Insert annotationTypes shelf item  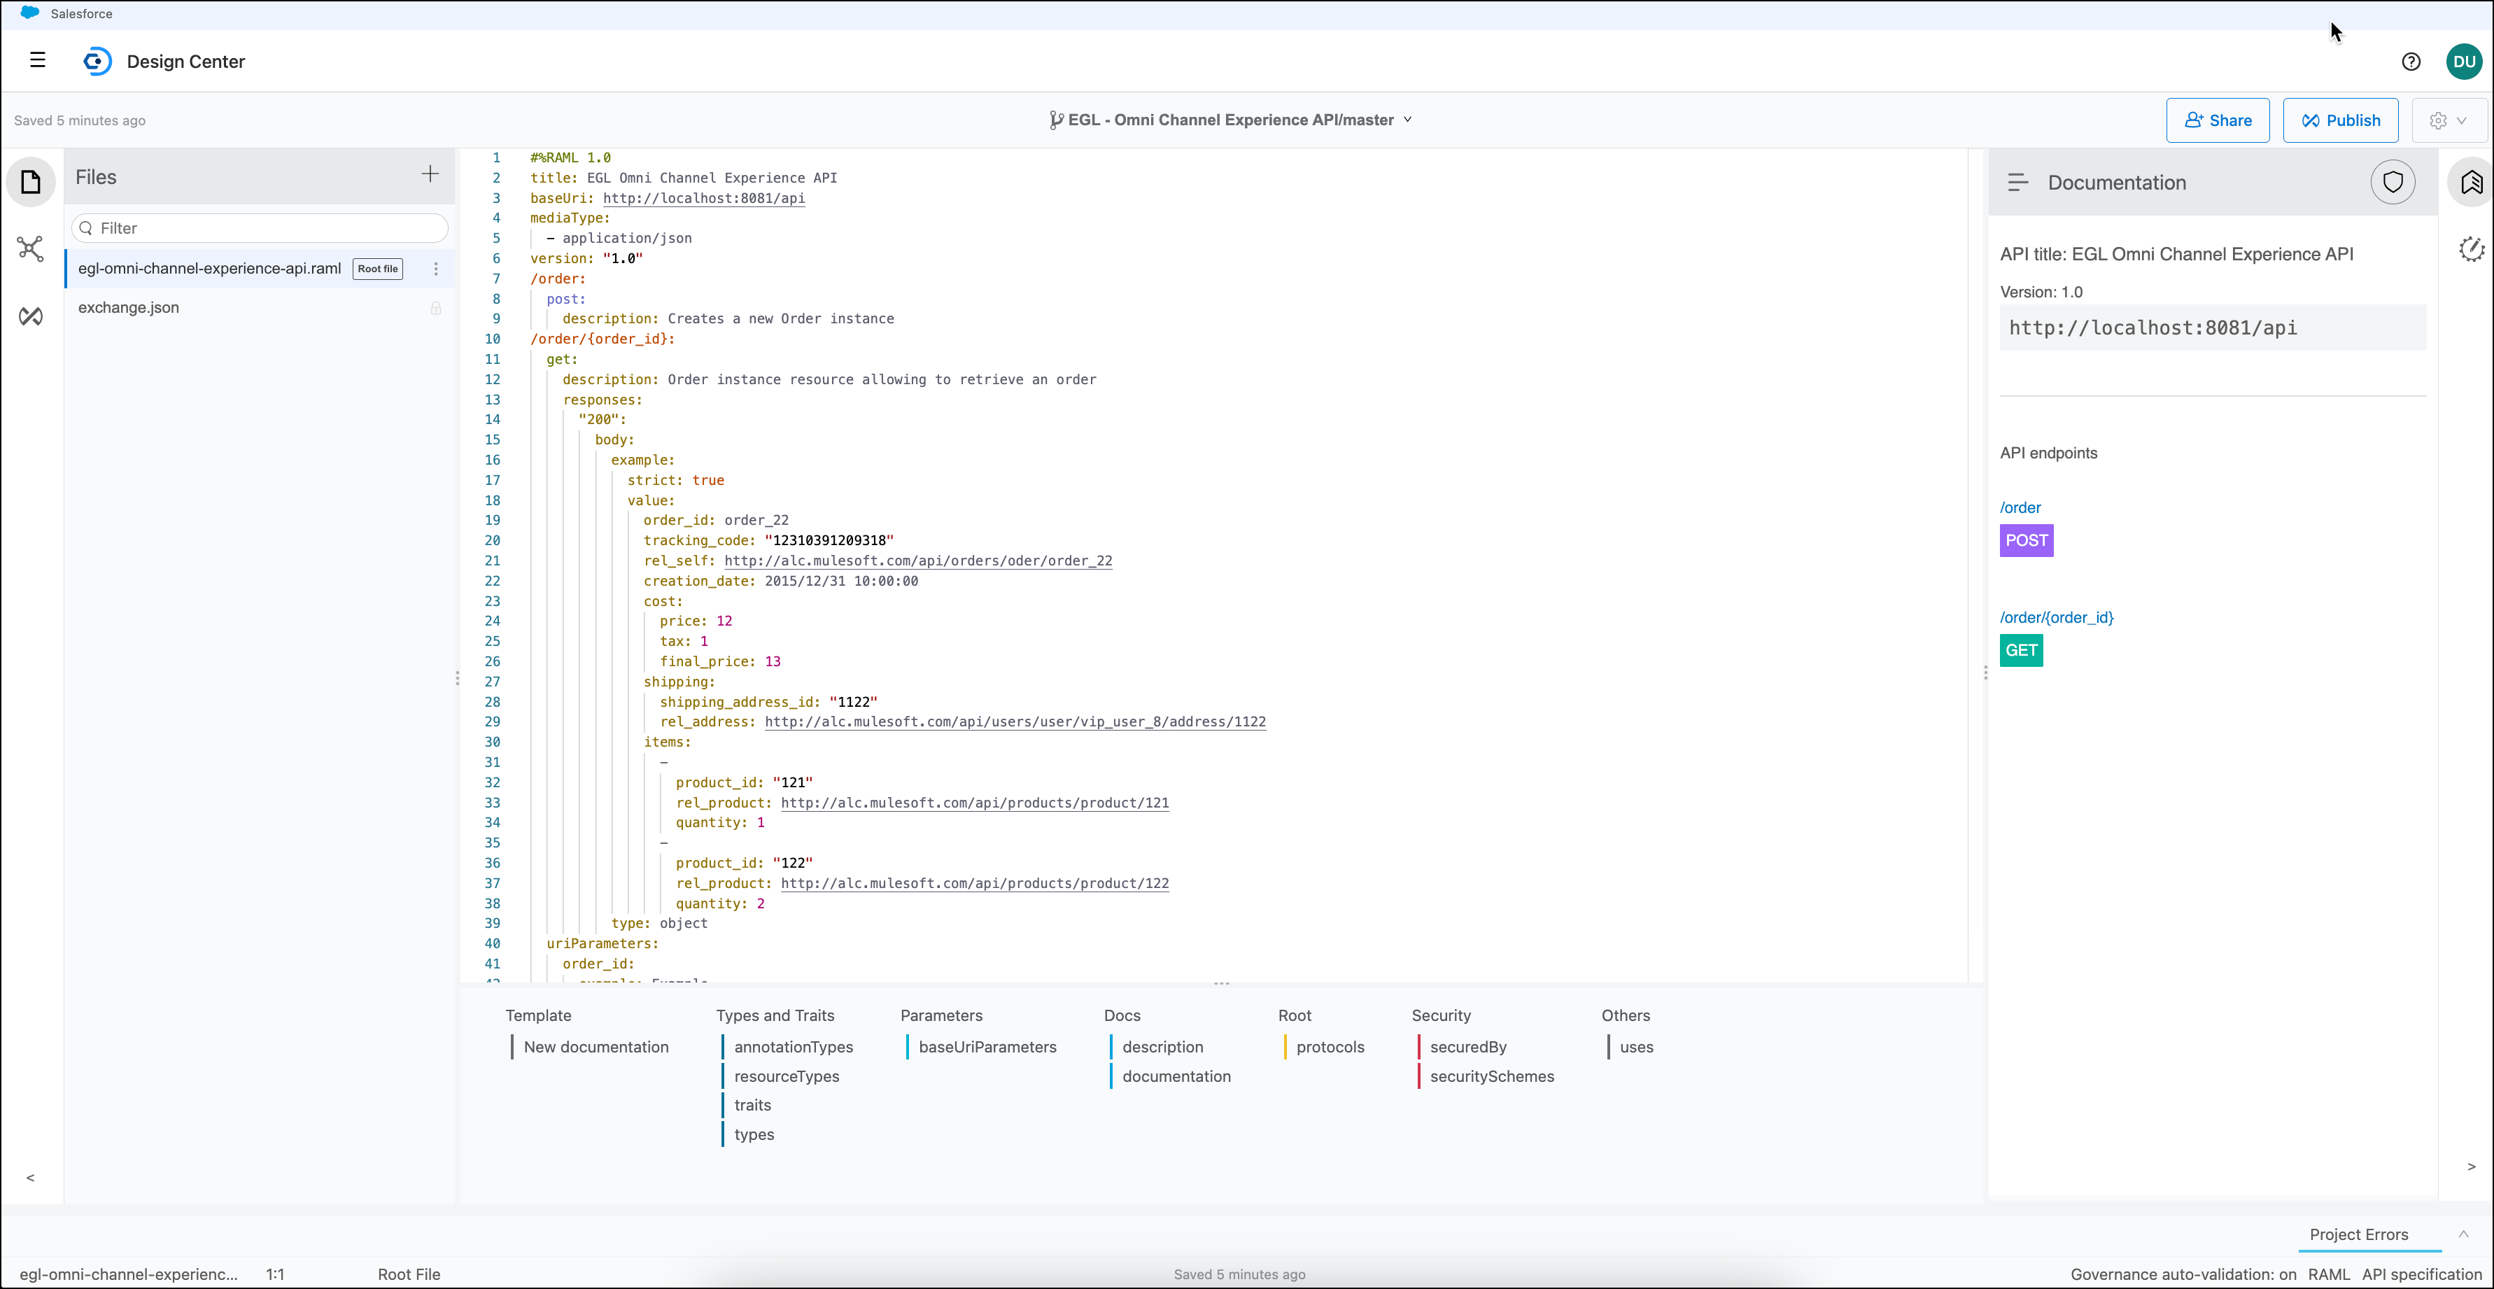[x=794, y=1047]
